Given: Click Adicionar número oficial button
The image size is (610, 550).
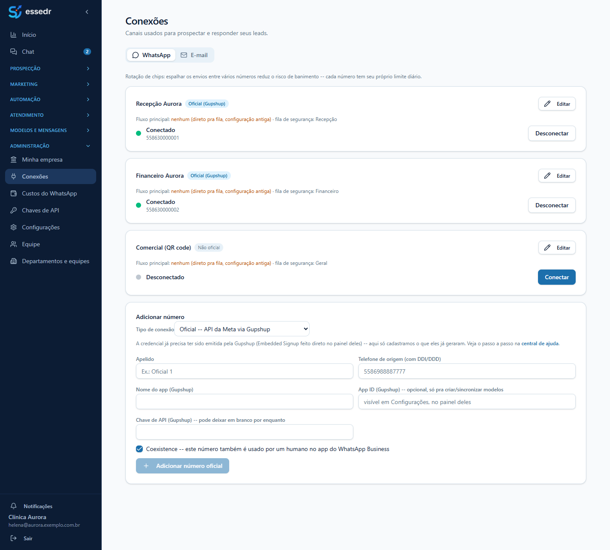Looking at the screenshot, I should point(183,466).
